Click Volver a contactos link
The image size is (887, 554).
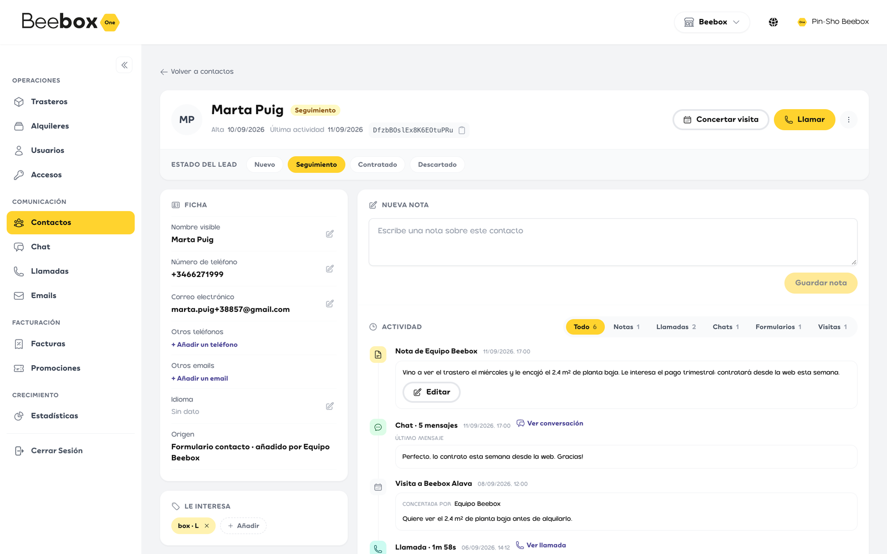(197, 71)
